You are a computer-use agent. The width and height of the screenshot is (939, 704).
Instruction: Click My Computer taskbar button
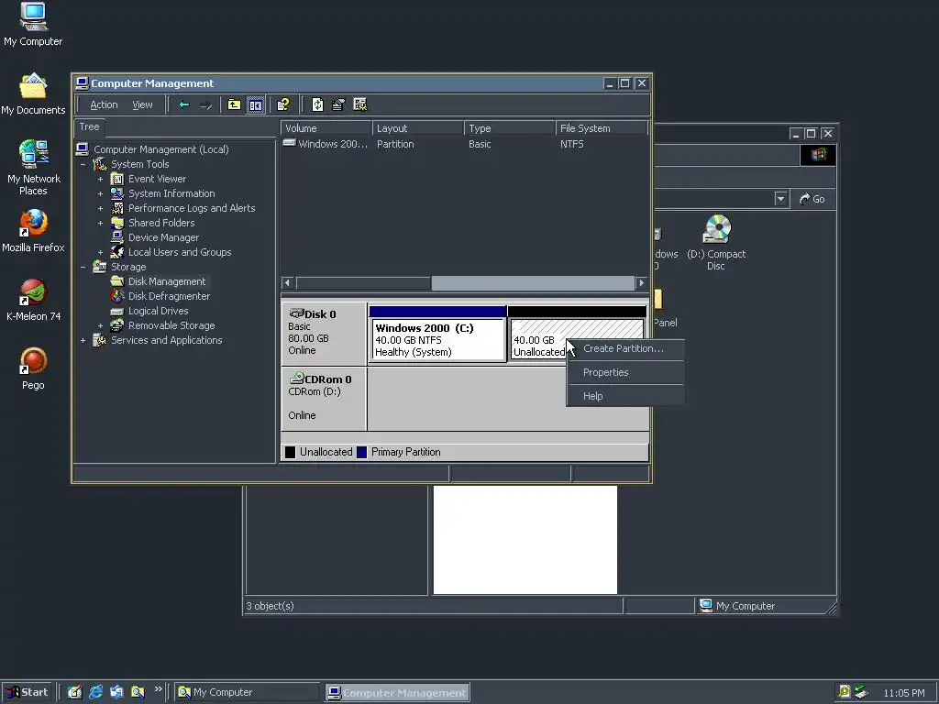(x=247, y=693)
